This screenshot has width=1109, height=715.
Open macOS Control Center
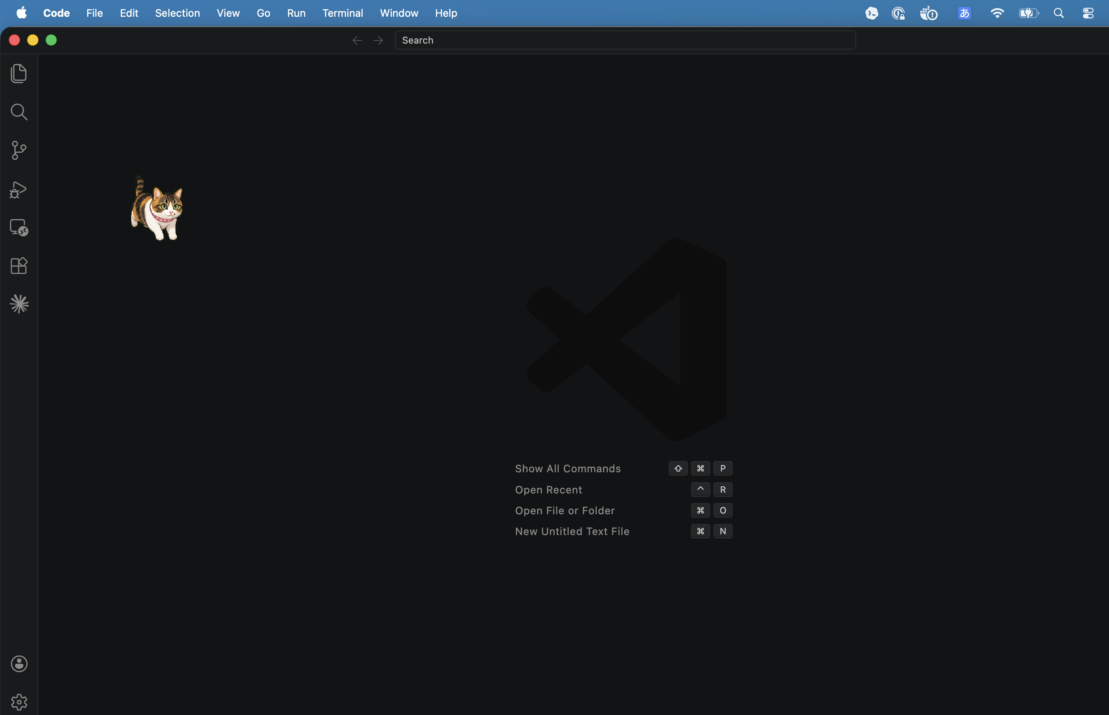pos(1088,13)
